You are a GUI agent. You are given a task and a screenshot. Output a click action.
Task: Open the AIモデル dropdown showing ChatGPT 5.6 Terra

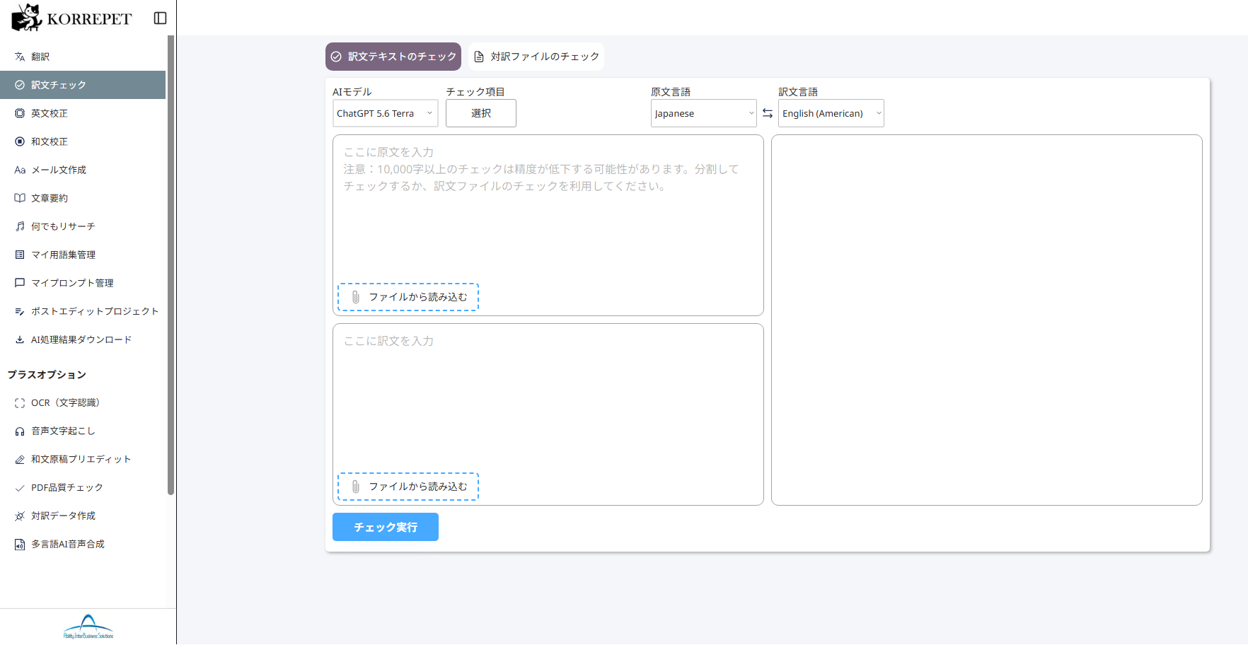[386, 113]
